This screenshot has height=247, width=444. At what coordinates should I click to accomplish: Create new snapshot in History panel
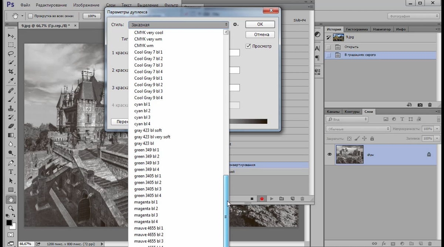click(x=420, y=105)
